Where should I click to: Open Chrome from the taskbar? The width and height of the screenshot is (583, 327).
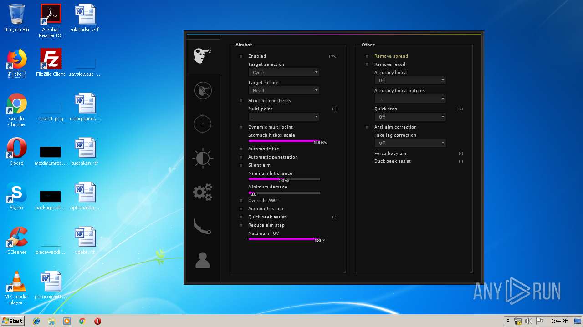82,321
